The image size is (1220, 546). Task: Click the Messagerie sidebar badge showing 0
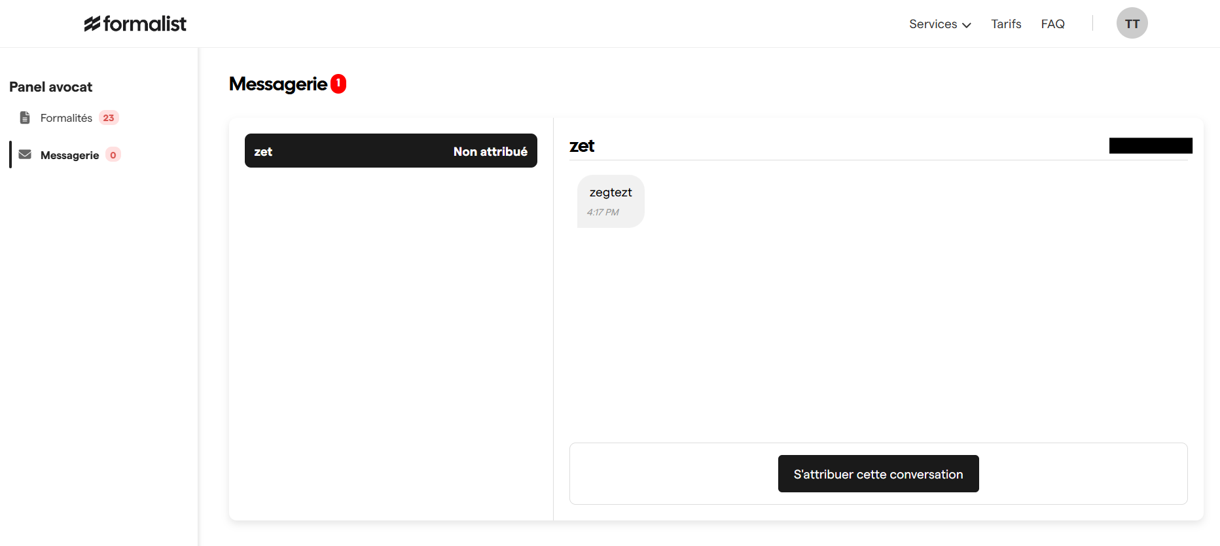click(x=113, y=155)
